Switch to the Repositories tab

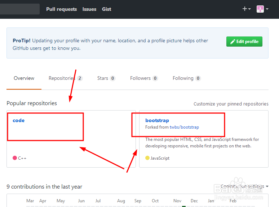[66, 78]
